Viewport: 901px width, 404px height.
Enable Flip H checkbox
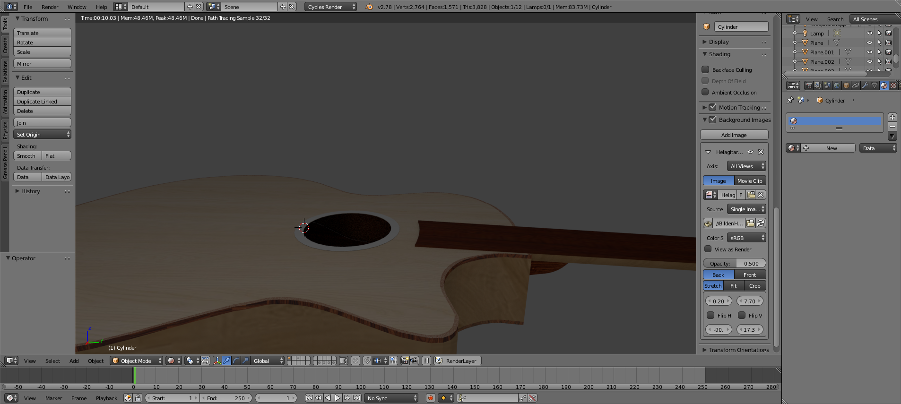click(710, 315)
